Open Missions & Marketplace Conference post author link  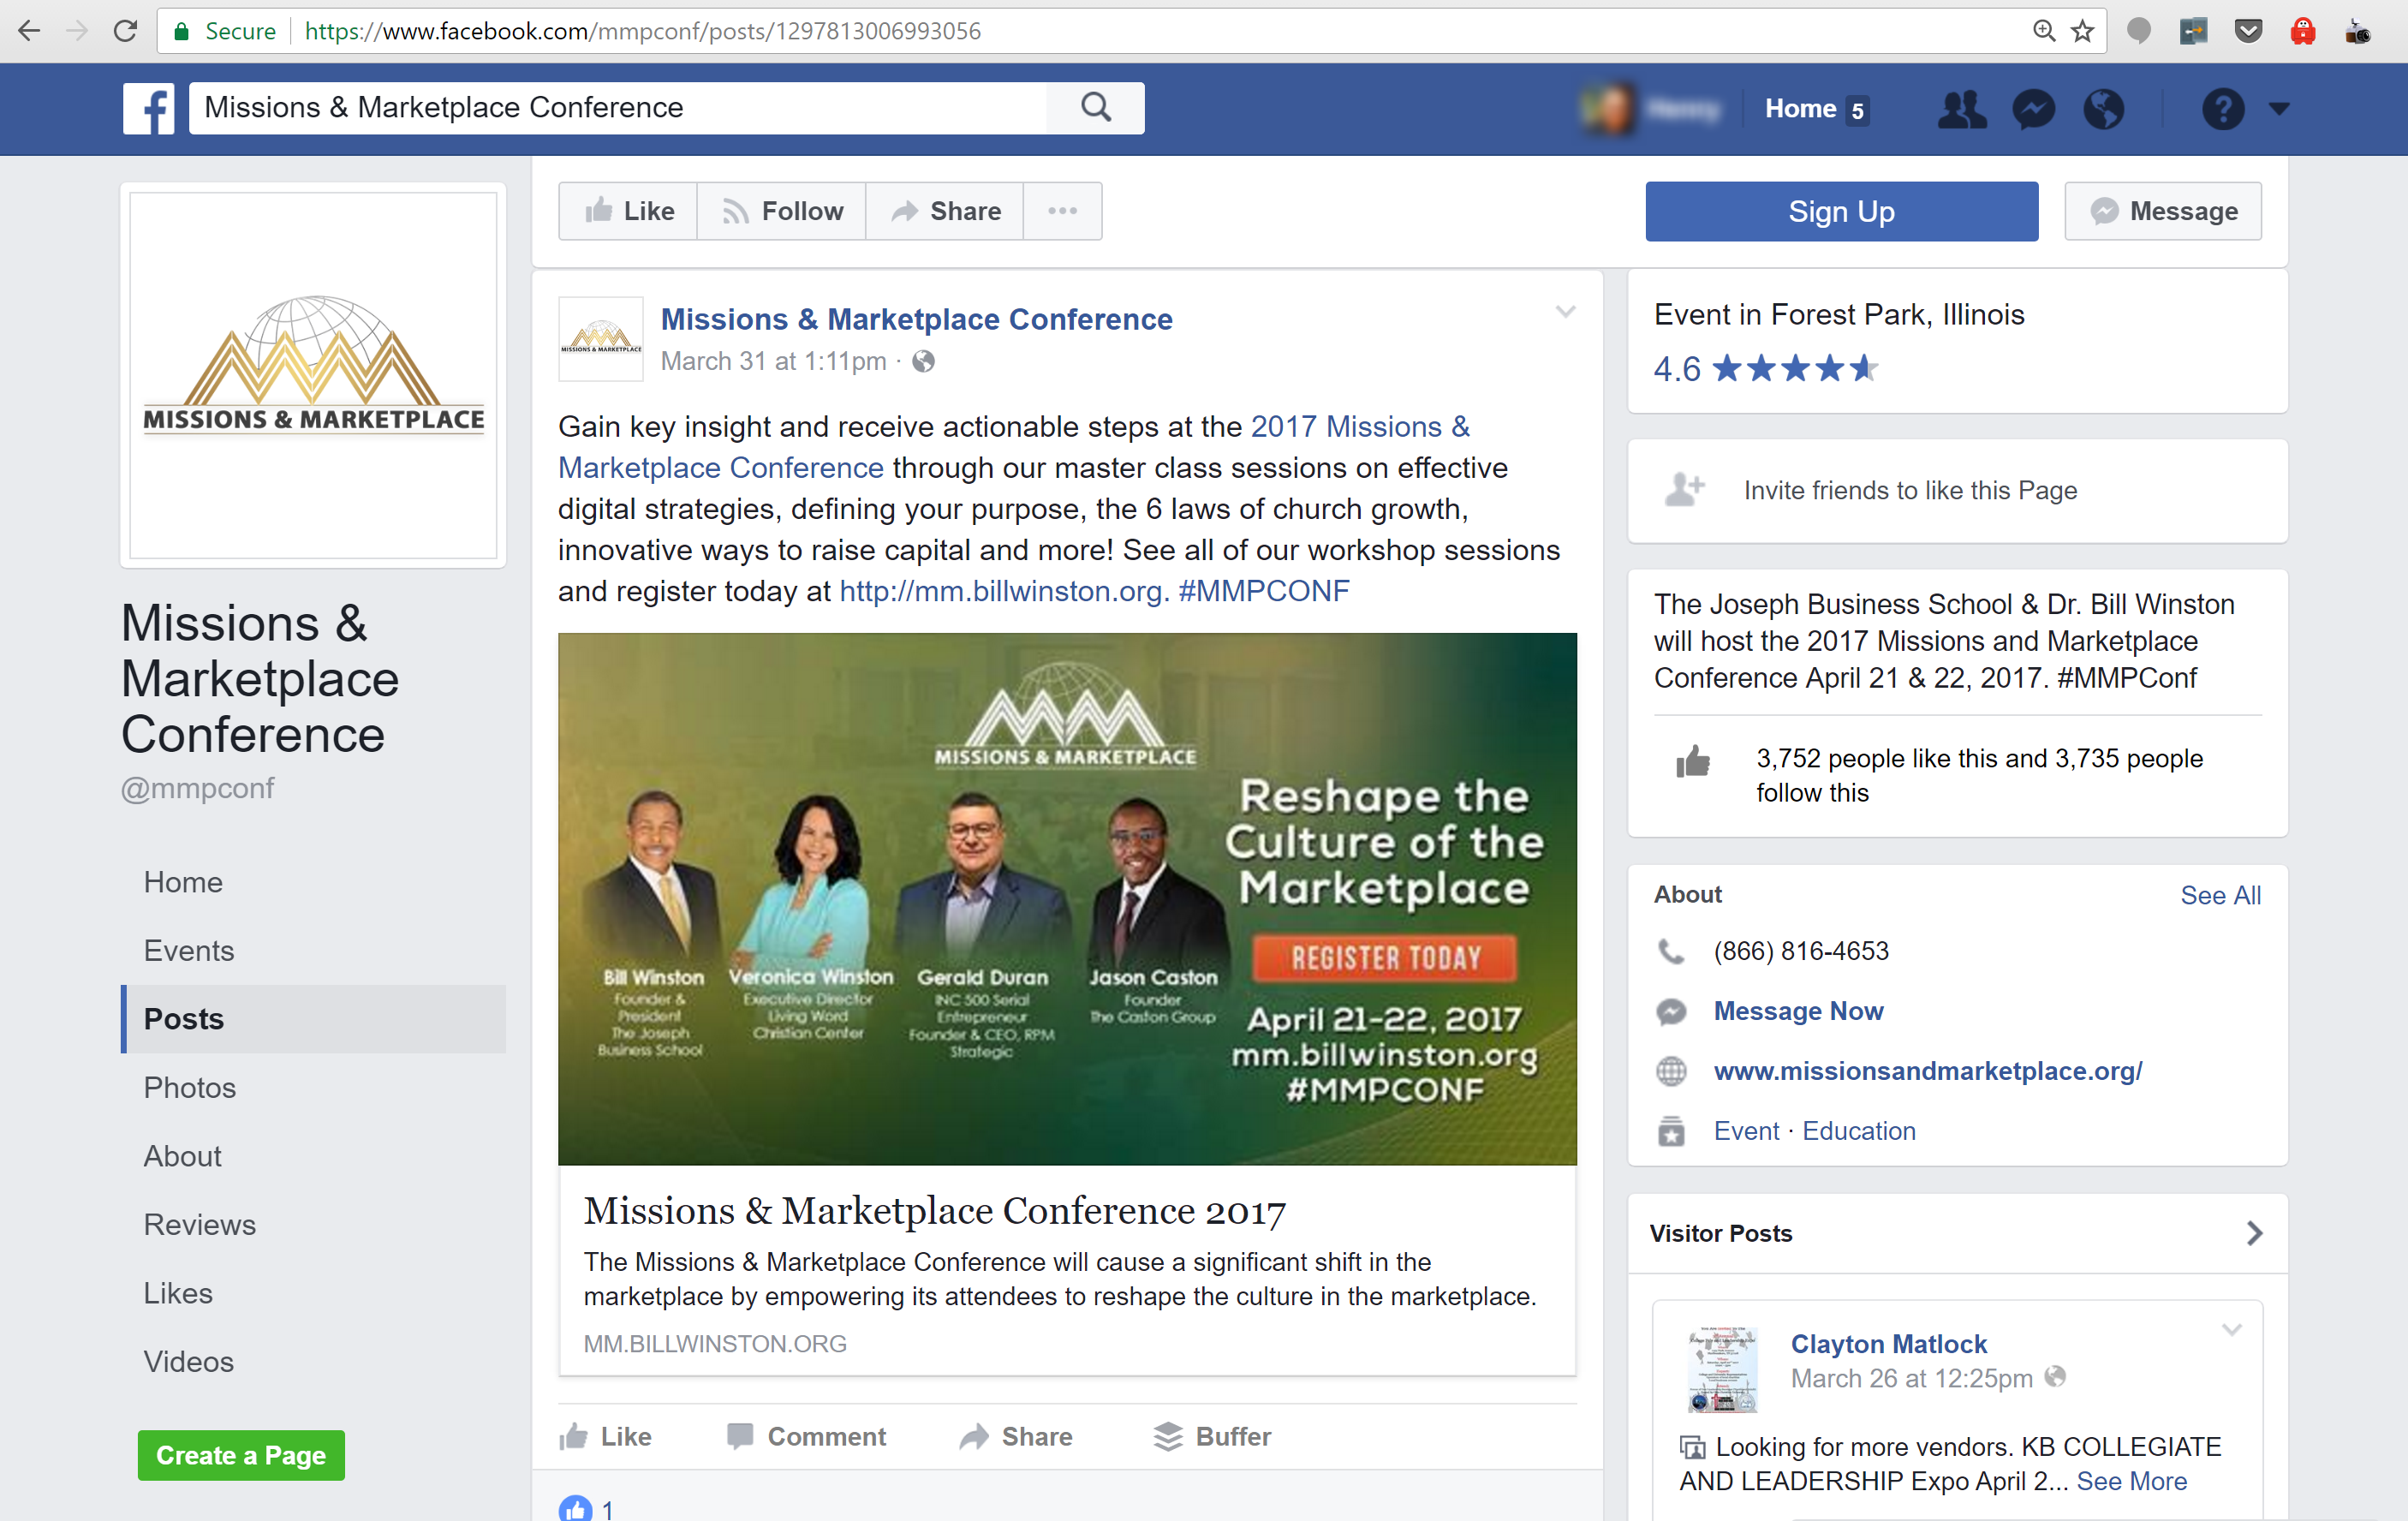pos(916,319)
